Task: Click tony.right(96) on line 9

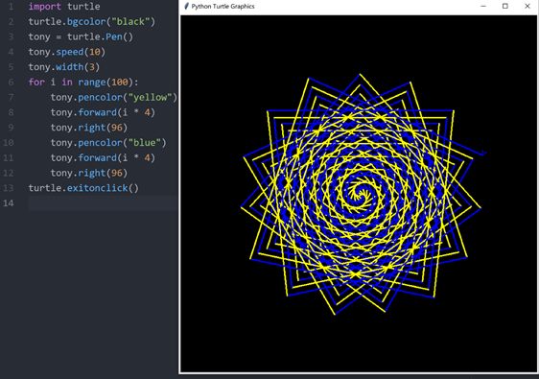Action: coord(89,128)
